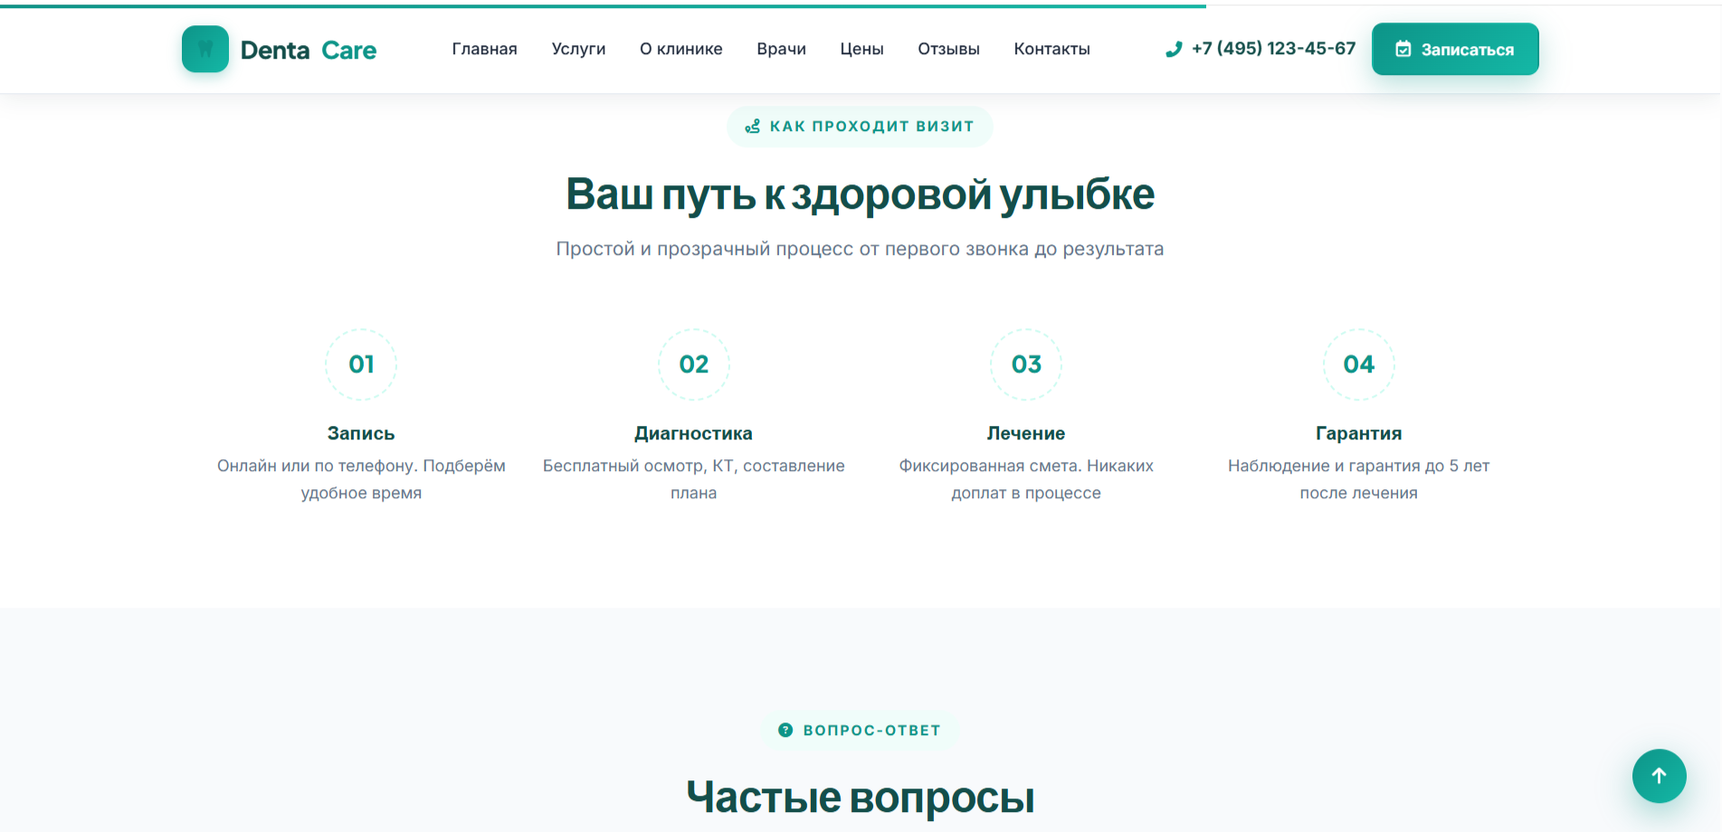Click the text Бесплатный осмотр, КТ, составление плана
Viewport: 1722px width, 832px height.
click(693, 479)
